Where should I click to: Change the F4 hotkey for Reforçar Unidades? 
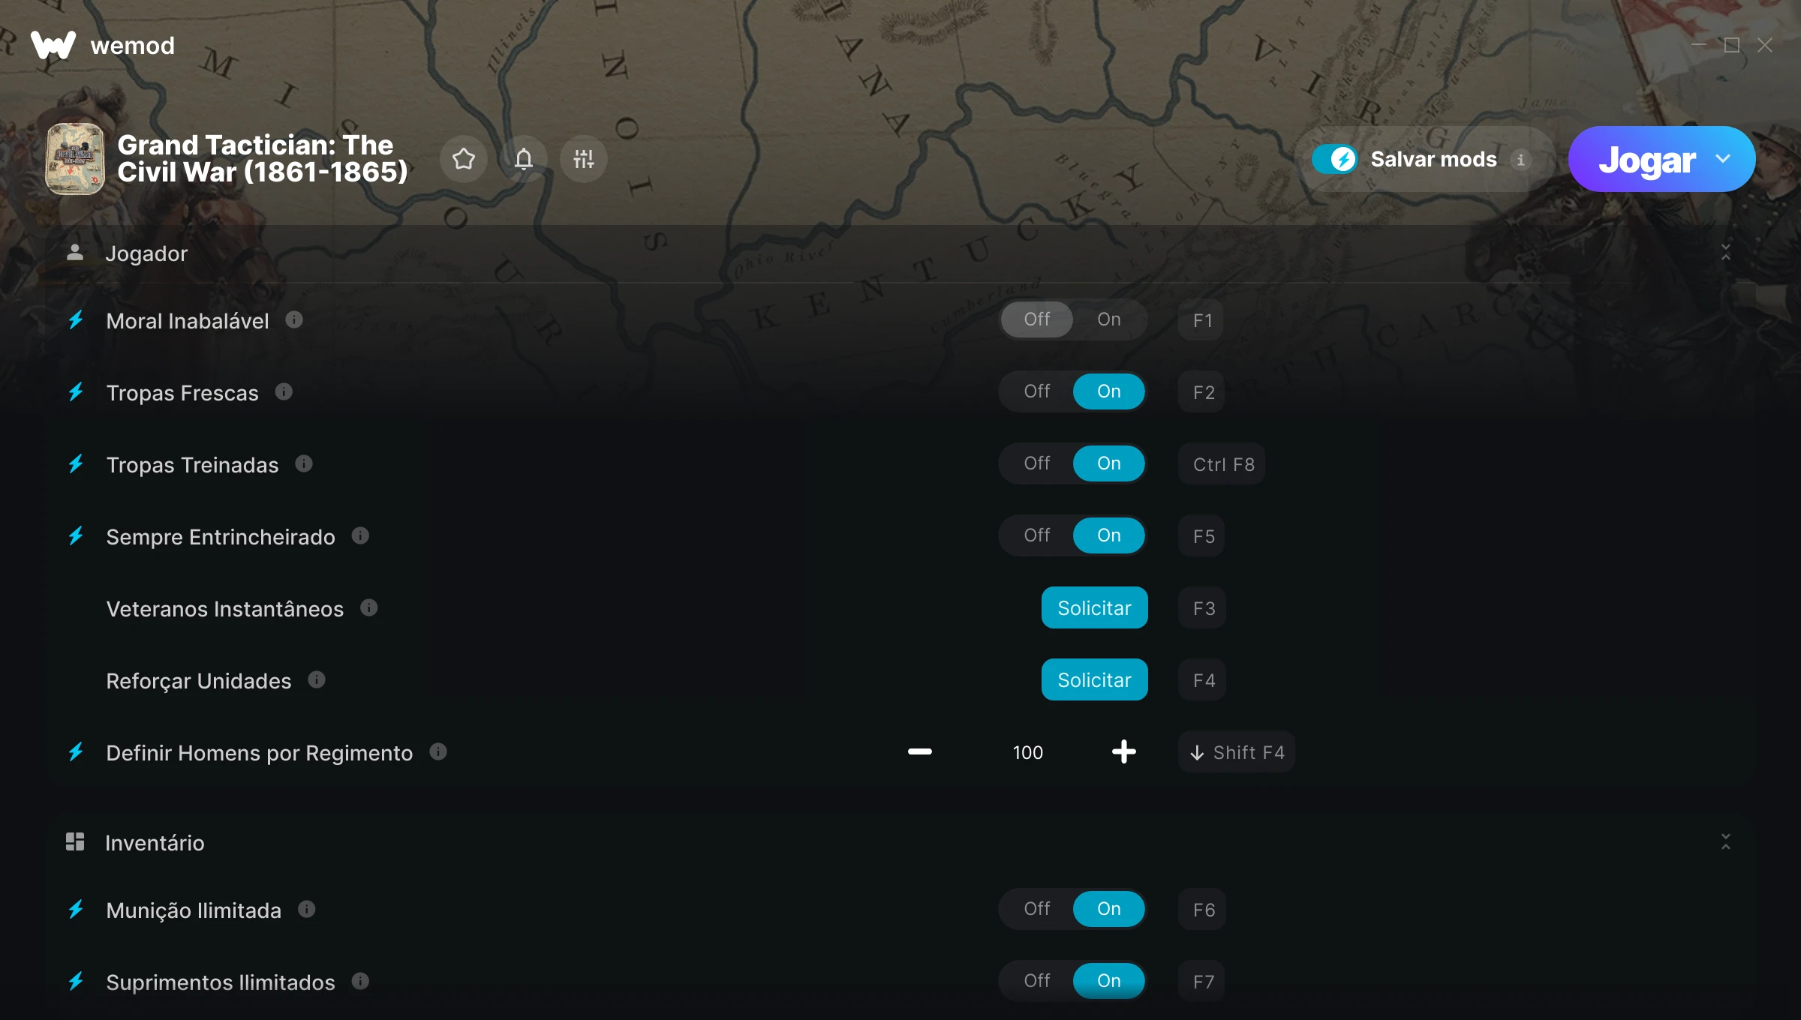[x=1203, y=680]
